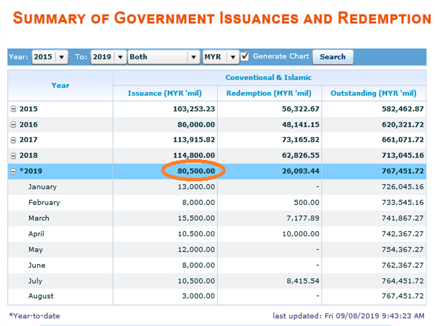
Task: Select the circled 2019 issuance value 80,500.00
Action: (193, 171)
